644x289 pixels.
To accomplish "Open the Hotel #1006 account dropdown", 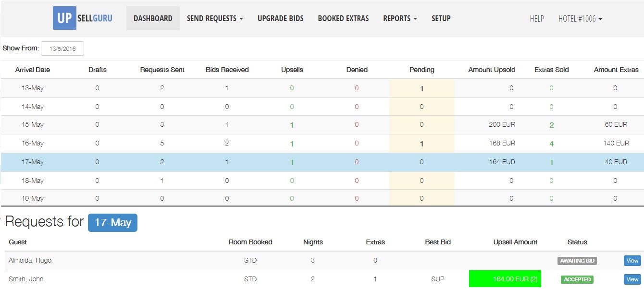I will point(580,19).
